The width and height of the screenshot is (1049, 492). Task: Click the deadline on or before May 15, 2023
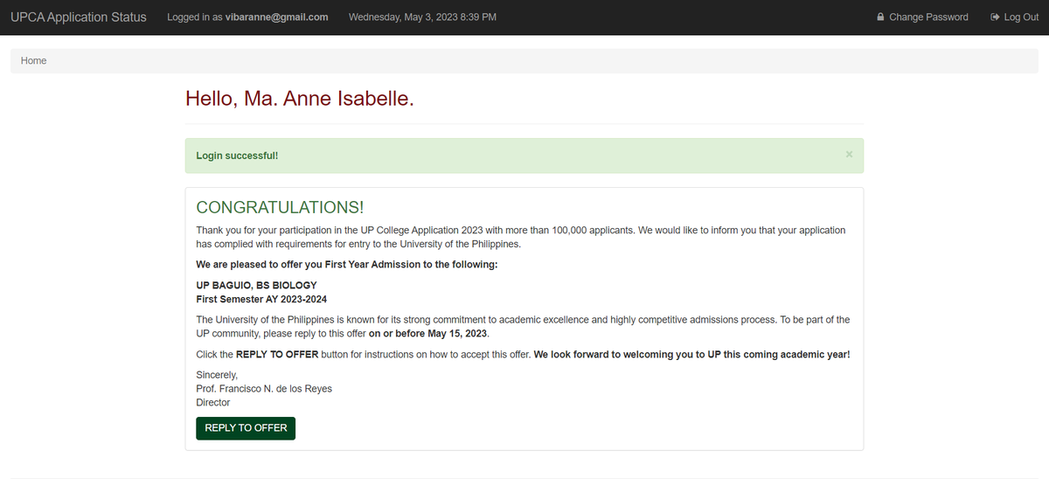(x=428, y=334)
